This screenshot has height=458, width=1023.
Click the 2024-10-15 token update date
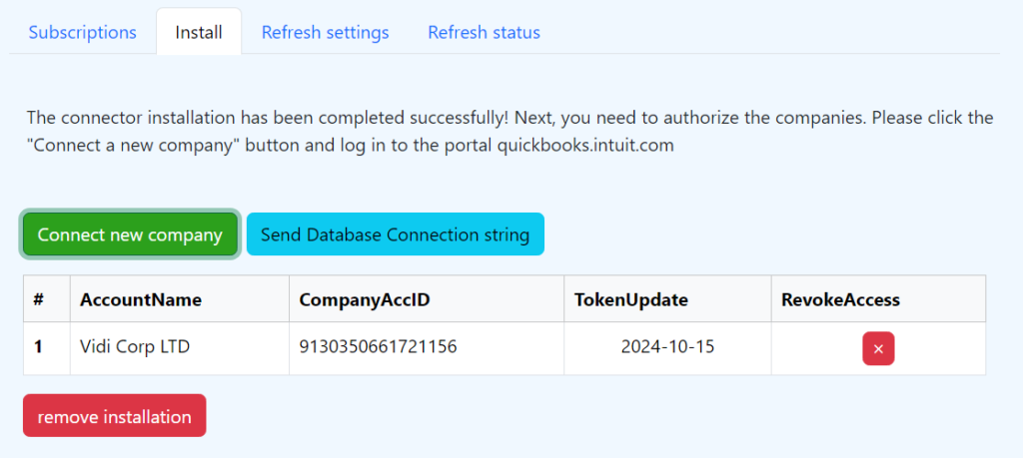click(x=667, y=347)
